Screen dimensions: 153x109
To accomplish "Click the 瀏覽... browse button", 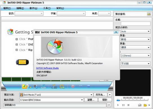I will (x=91, y=100).
